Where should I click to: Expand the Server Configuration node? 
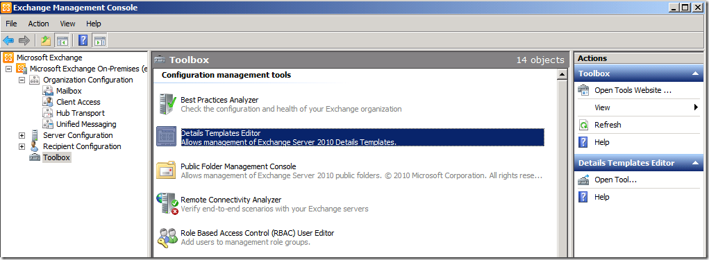(x=22, y=135)
